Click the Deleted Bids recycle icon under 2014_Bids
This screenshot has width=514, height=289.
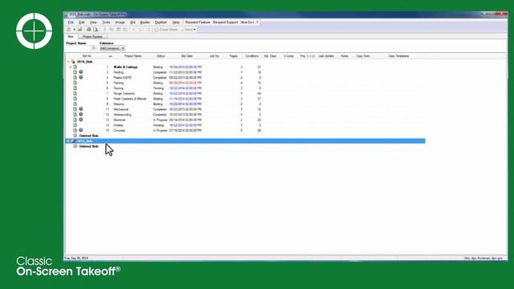click(75, 136)
